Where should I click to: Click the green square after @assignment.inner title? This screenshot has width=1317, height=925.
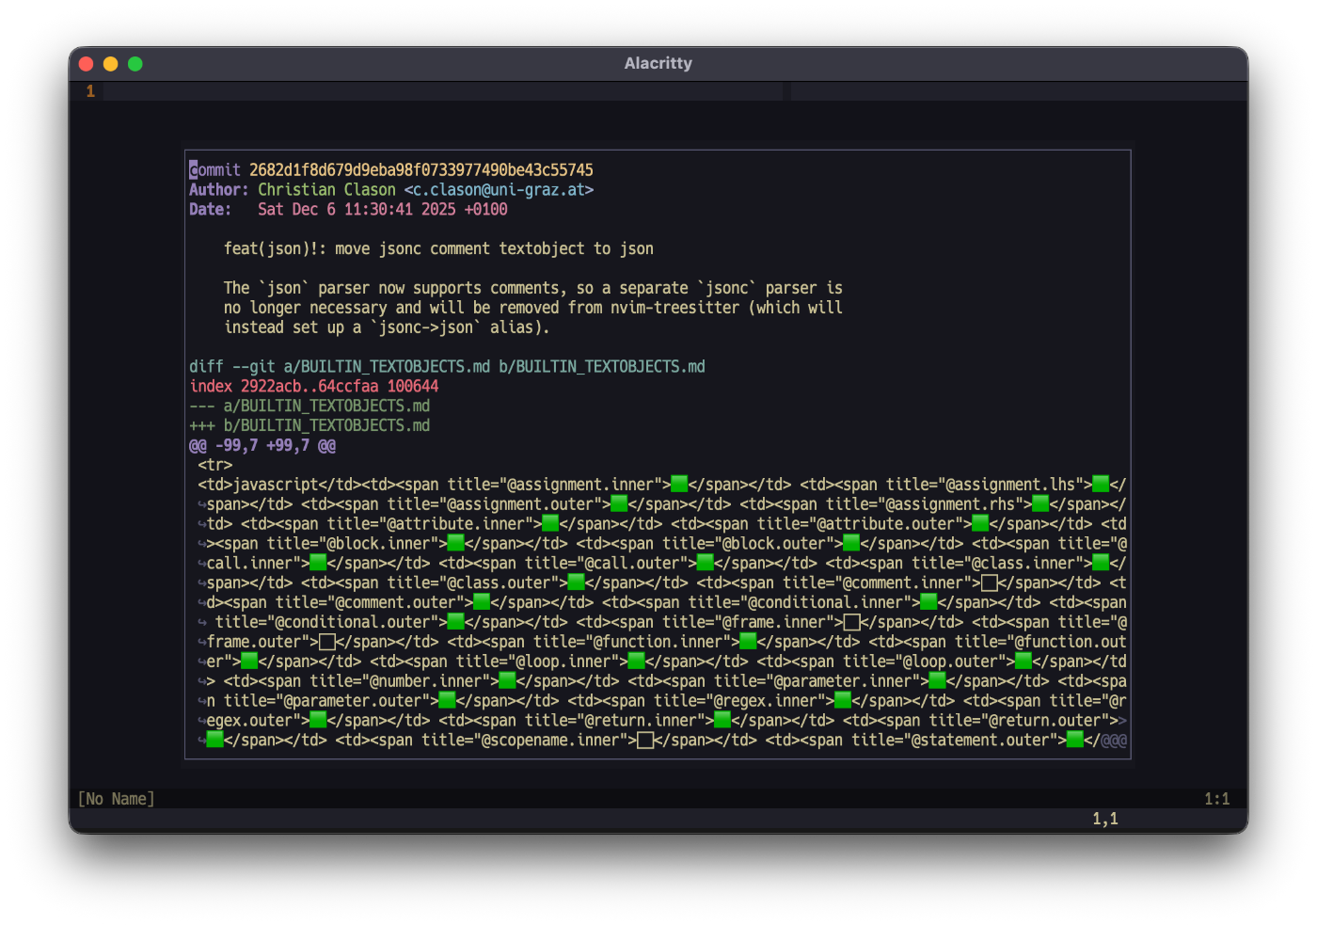click(x=679, y=485)
